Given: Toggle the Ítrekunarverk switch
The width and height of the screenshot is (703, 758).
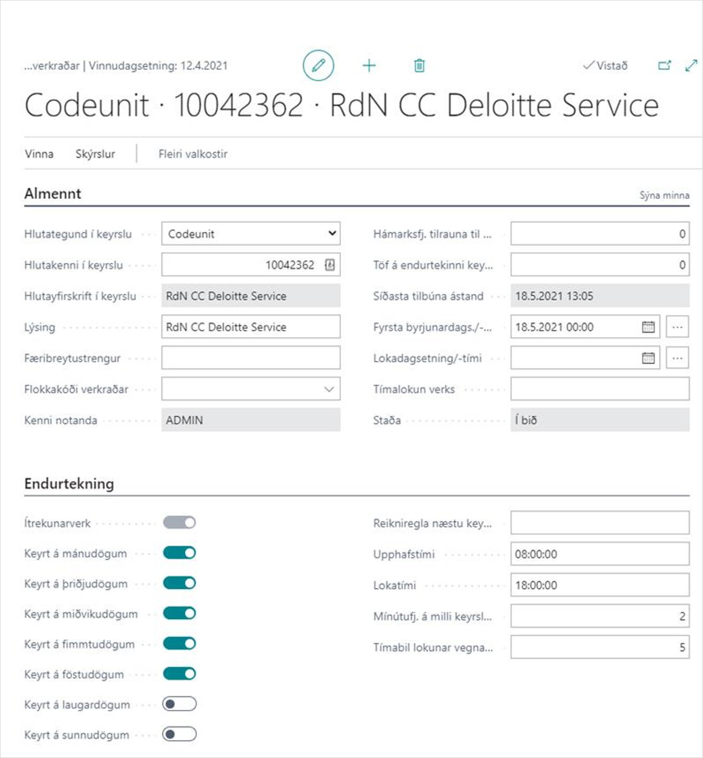Looking at the screenshot, I should [x=179, y=523].
